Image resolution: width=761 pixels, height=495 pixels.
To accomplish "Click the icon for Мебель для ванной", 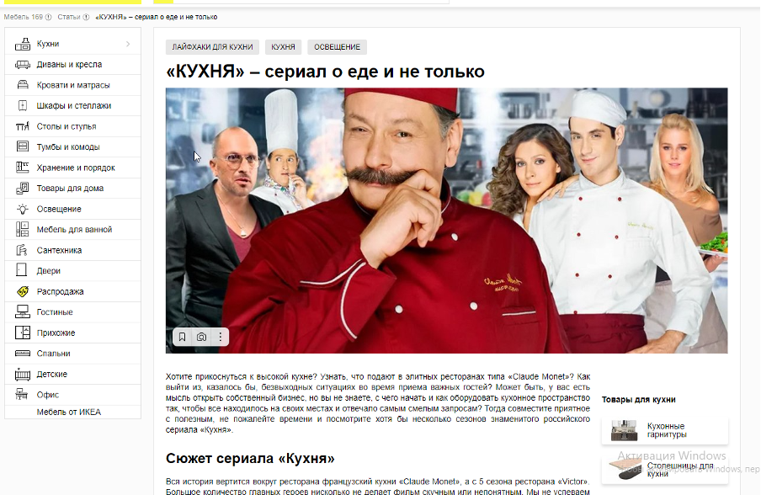I will tap(23, 230).
